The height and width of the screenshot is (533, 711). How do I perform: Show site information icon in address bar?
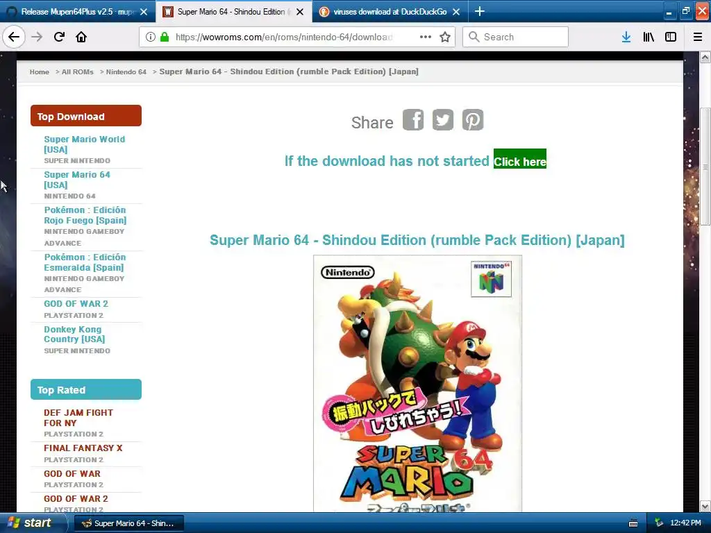pos(151,37)
